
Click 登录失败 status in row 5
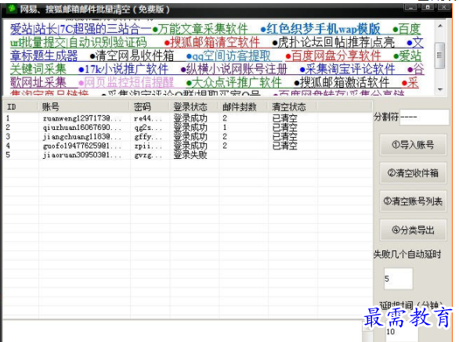pos(190,155)
